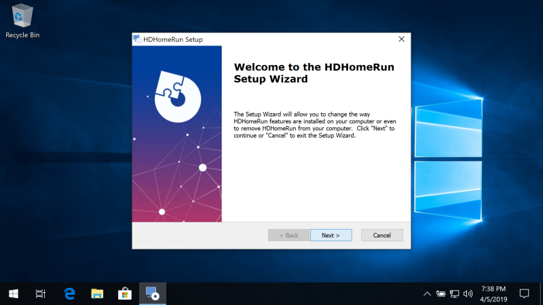Launch Microsoft Edge from the taskbar
543x305 pixels.
coord(69,294)
